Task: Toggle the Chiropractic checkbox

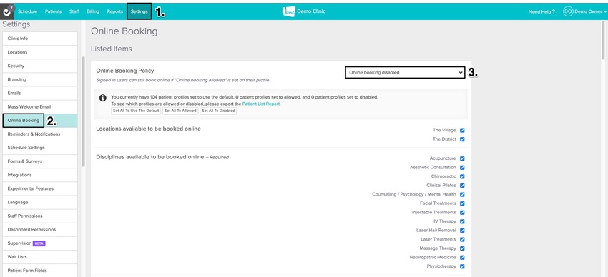Action: (462, 176)
